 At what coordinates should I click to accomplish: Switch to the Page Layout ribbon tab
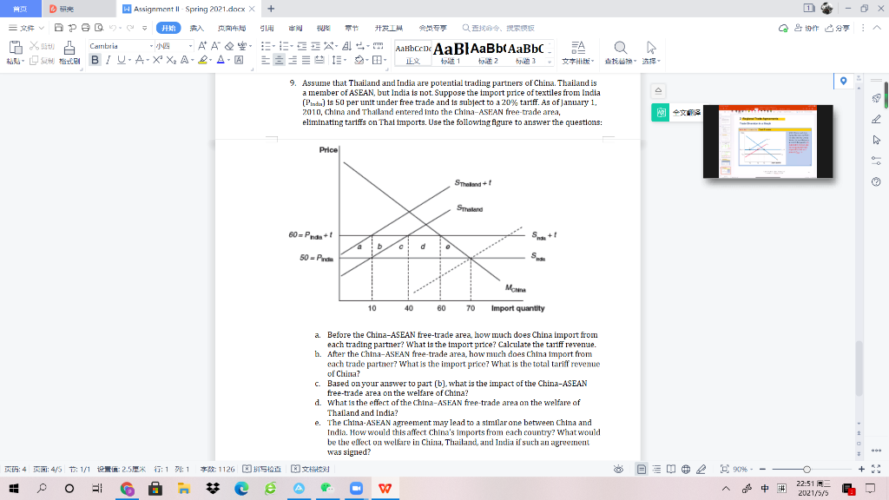[232, 28]
